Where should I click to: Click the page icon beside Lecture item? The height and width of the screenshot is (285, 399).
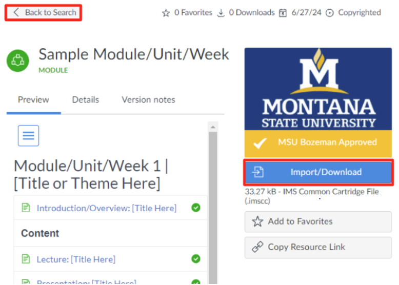[x=26, y=259]
